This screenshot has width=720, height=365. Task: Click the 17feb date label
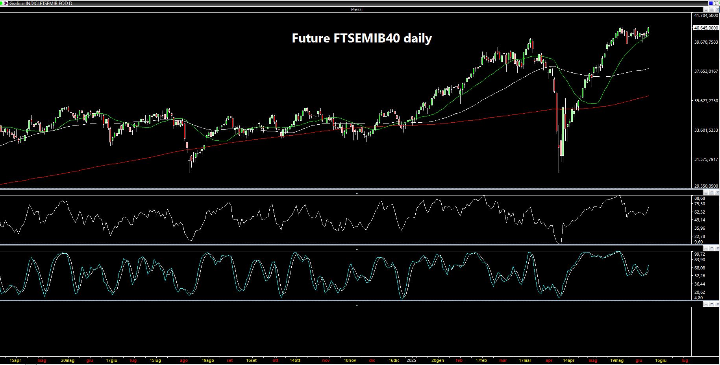click(481, 360)
